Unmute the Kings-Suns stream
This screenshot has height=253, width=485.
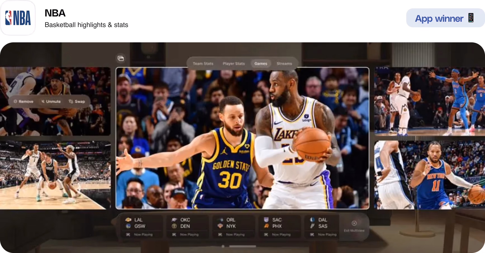tap(51, 101)
